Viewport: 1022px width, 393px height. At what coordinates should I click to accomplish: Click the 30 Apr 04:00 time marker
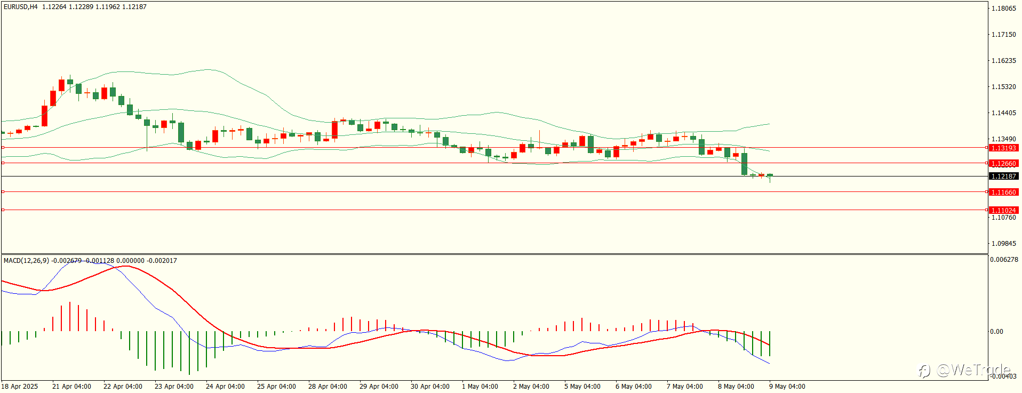coord(430,387)
